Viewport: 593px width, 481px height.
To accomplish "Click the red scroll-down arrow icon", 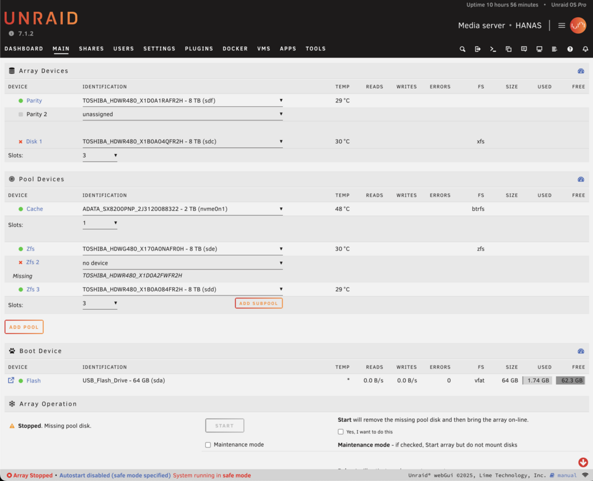I will coord(583,461).
